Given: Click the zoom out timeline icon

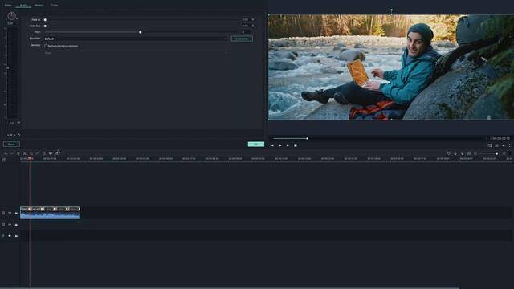Looking at the screenshot, I should point(475,153).
